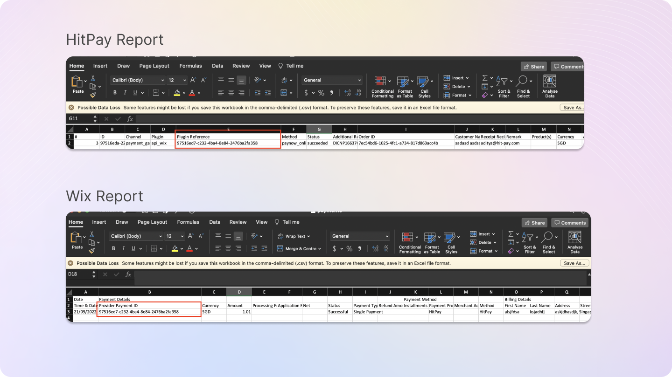
Task: Increase font size in HitPay Report ribbon
Action: [x=193, y=80]
